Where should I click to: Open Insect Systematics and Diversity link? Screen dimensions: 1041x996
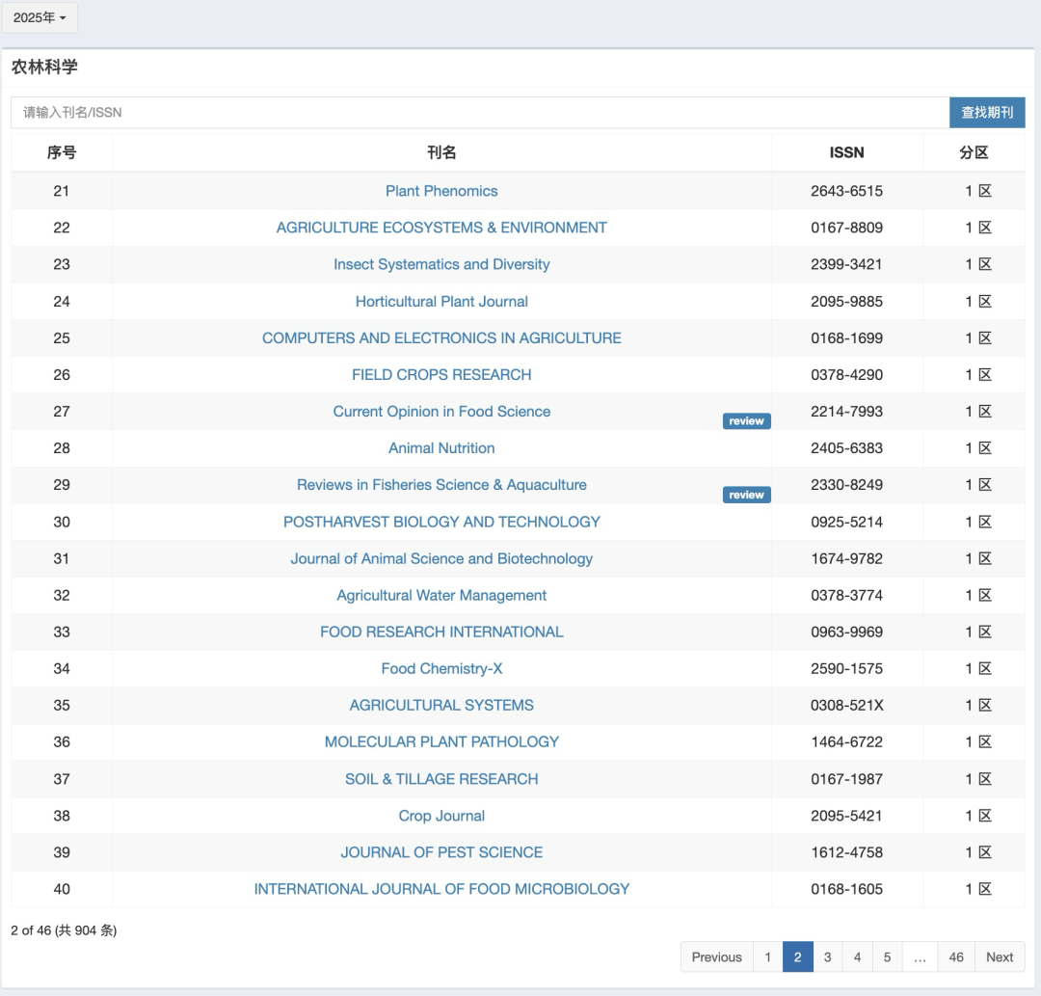pyautogui.click(x=441, y=264)
